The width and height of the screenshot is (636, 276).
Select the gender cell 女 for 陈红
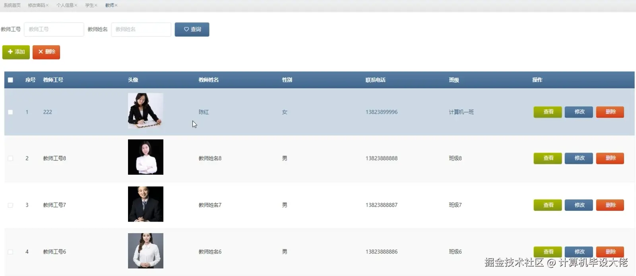pyautogui.click(x=285, y=112)
